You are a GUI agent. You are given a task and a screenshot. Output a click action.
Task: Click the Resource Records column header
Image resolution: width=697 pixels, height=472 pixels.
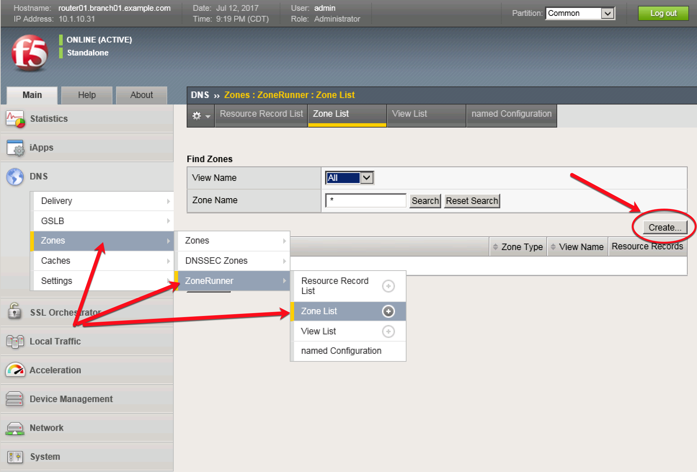click(647, 246)
